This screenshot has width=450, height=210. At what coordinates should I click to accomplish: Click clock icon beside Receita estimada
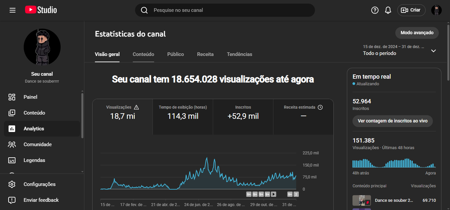pos(320,107)
